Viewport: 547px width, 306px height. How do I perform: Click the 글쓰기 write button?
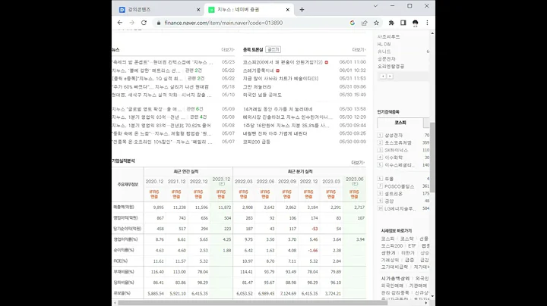[x=273, y=49]
